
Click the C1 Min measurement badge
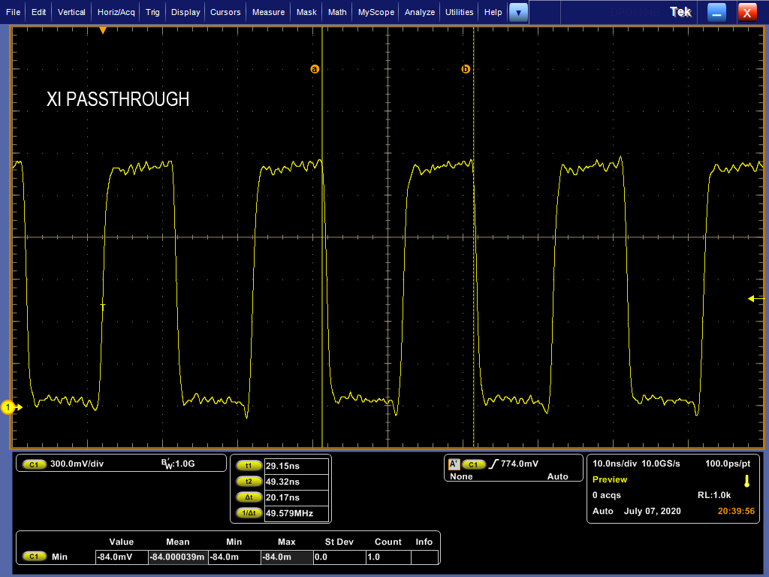(x=34, y=557)
